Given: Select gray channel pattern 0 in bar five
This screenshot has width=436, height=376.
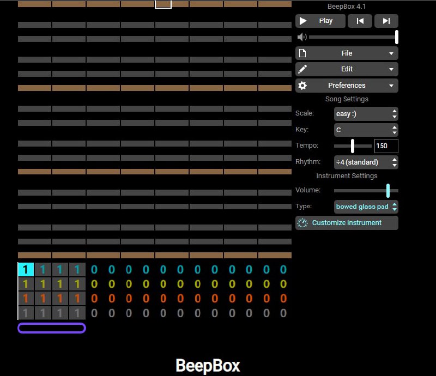Looking at the screenshot, I should pyautogui.click(x=94, y=313).
